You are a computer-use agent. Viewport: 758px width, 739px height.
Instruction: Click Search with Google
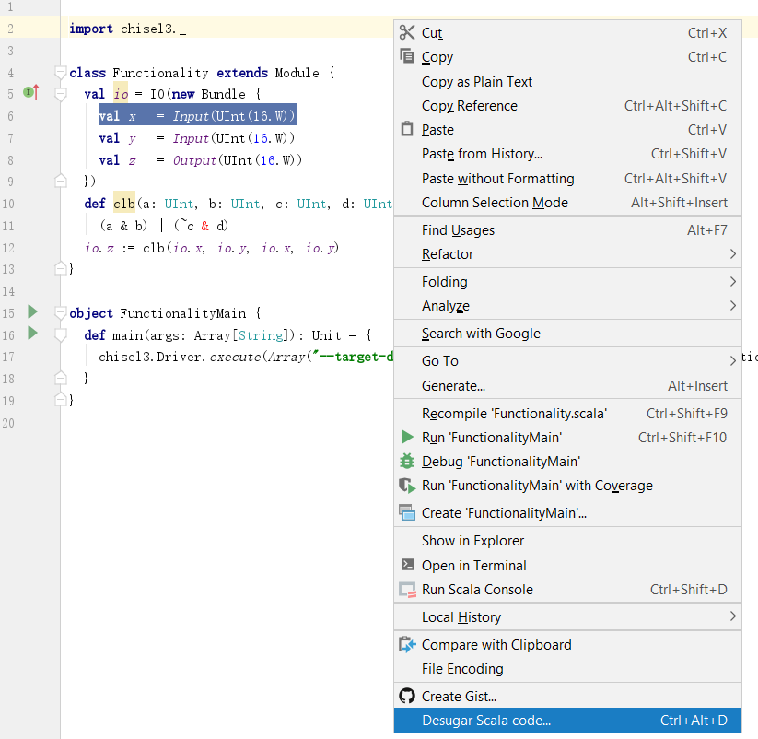coord(481,334)
